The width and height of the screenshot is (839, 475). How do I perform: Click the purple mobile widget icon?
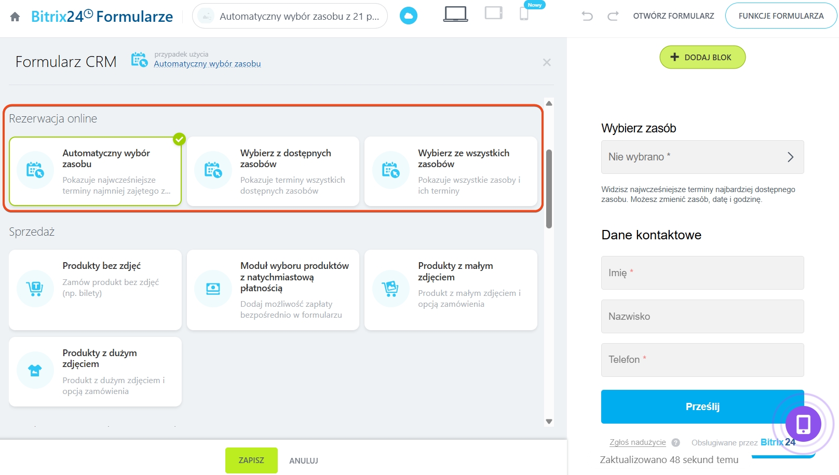803,424
